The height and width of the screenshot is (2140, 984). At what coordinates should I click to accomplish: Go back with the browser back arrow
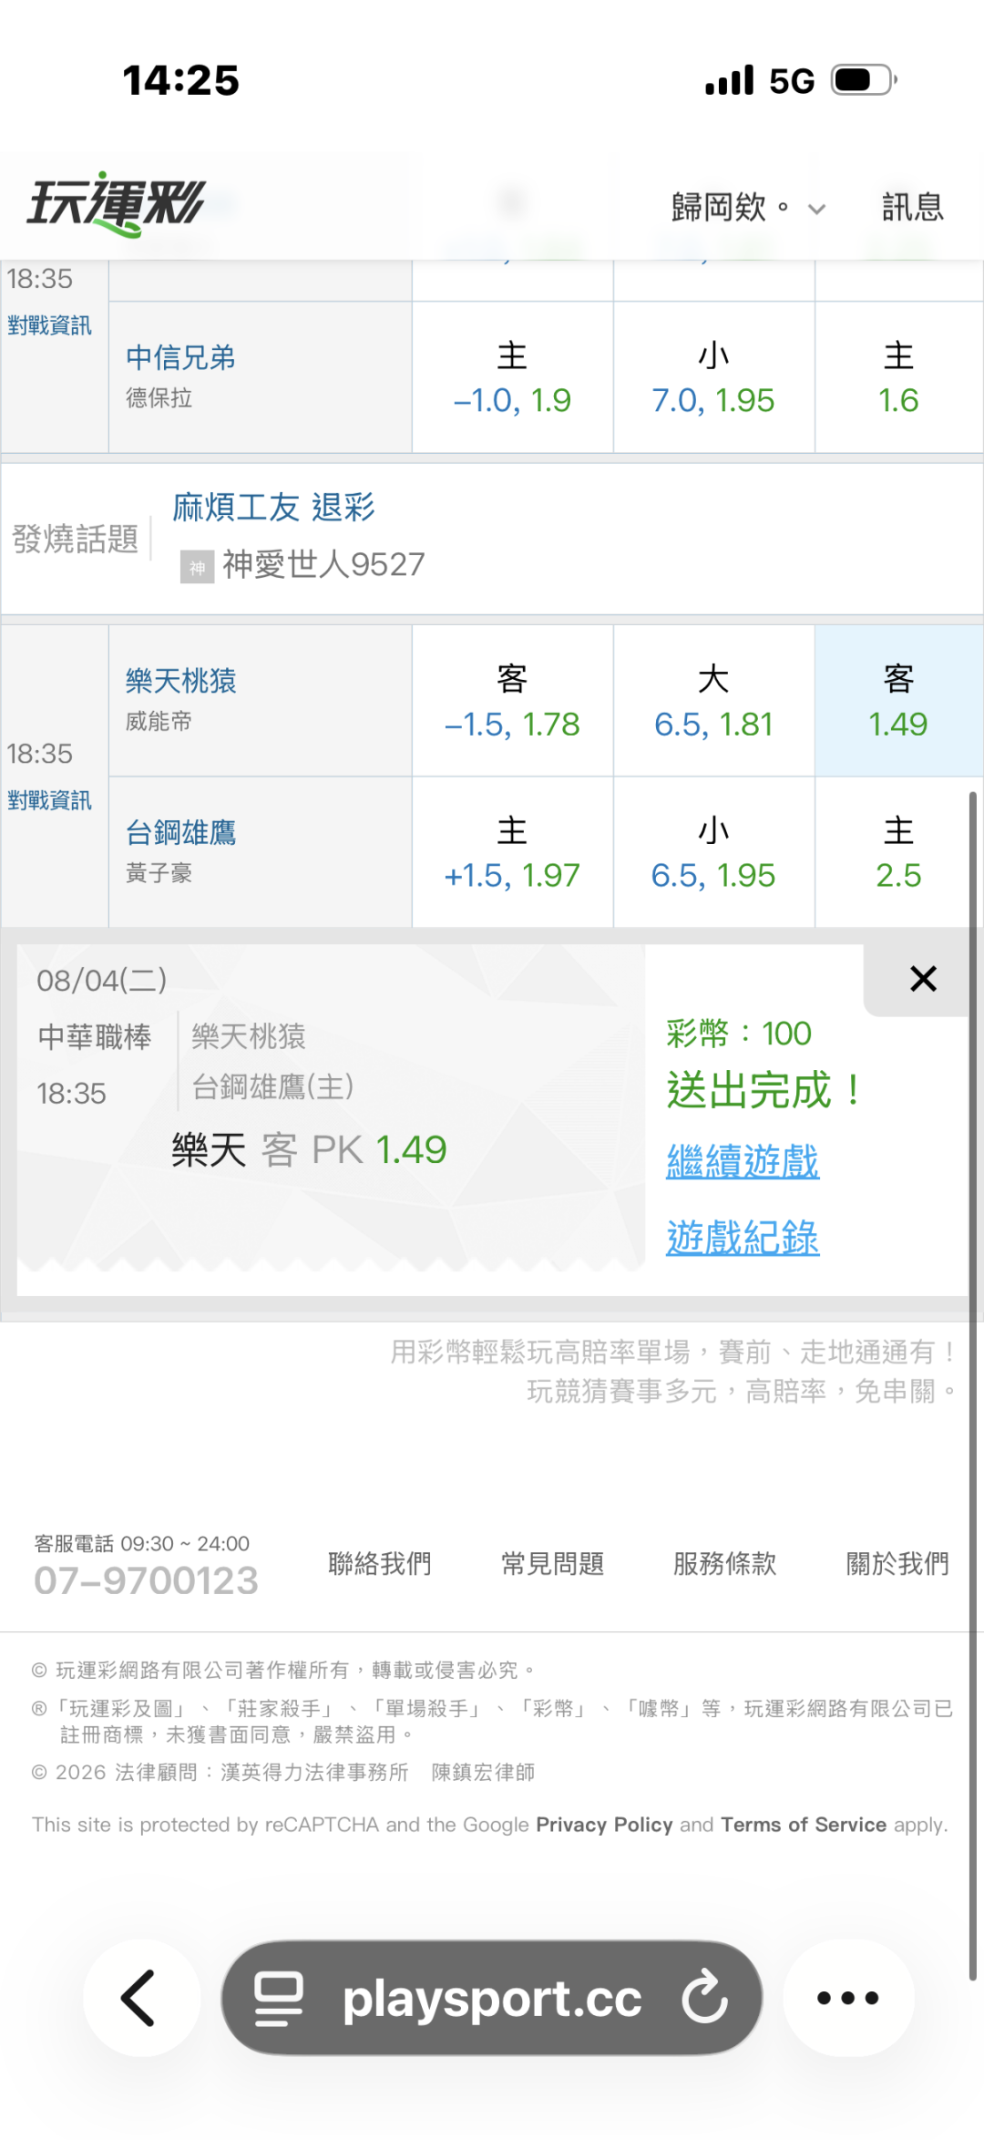click(x=139, y=1998)
